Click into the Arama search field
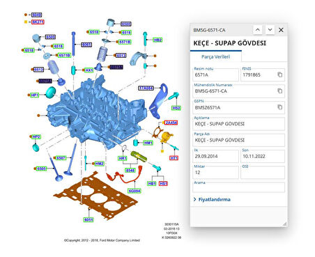The width and height of the screenshot is (315, 257). (238, 188)
